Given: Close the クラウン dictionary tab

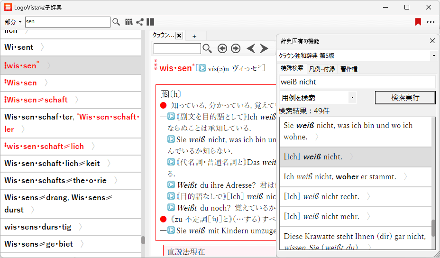Looking at the screenshot, I should point(179,36).
